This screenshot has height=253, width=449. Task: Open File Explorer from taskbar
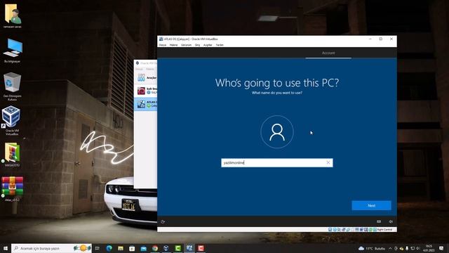point(121,248)
